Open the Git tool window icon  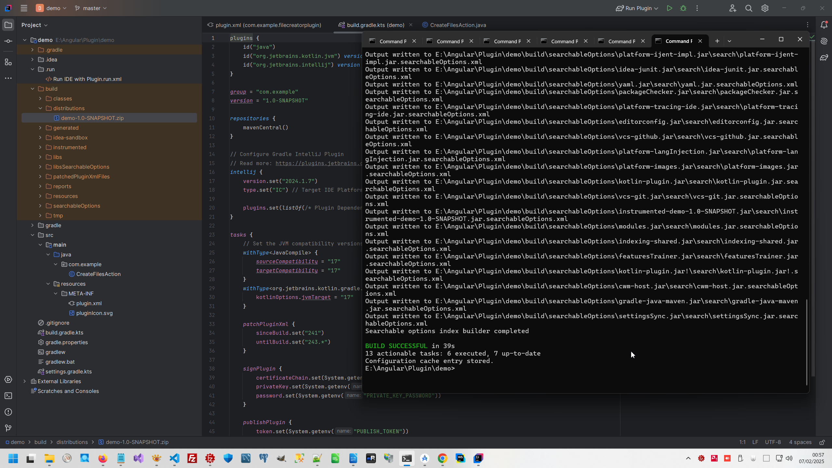[8, 428]
